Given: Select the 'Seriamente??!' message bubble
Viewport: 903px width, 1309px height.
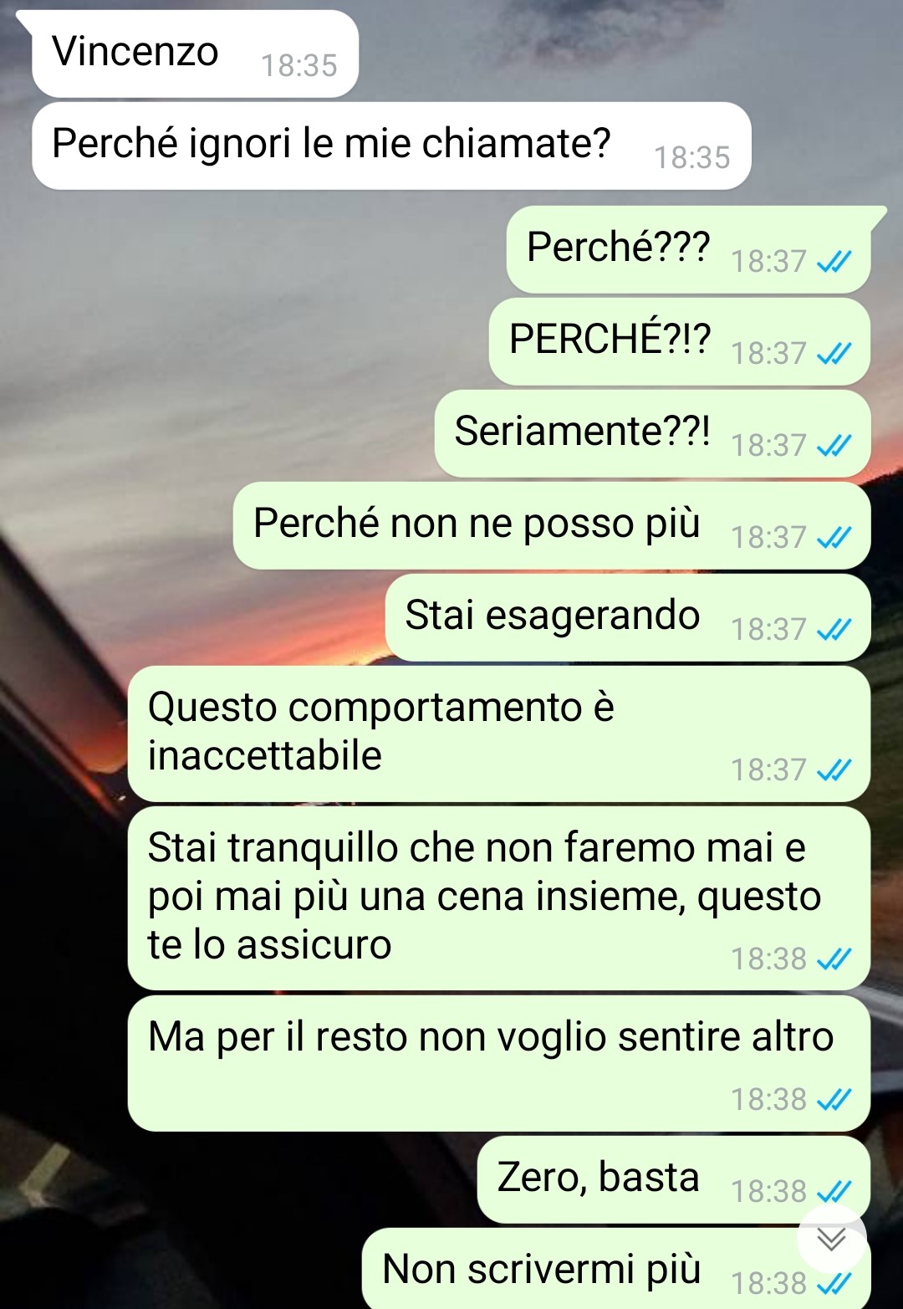Looking at the screenshot, I should [652, 433].
